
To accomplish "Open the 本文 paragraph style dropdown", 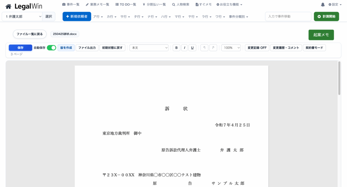I will pos(149,48).
